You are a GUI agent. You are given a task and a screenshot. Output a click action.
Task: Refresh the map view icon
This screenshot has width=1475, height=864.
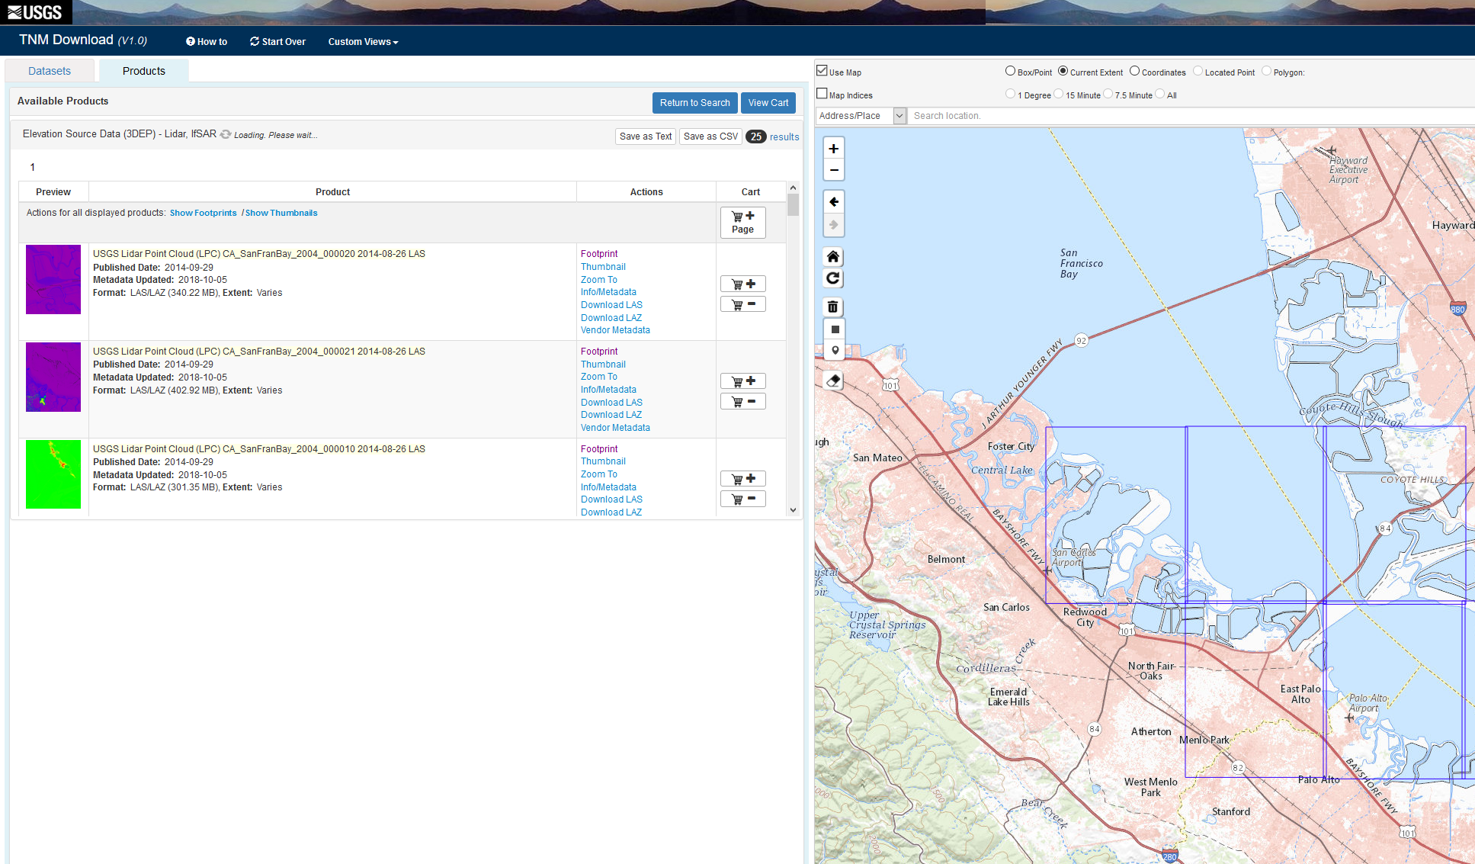coord(834,278)
